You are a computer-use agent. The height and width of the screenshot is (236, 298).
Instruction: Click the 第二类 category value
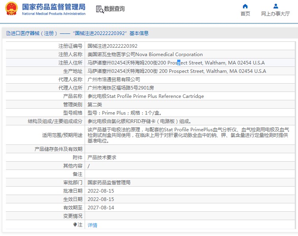tap(95, 105)
